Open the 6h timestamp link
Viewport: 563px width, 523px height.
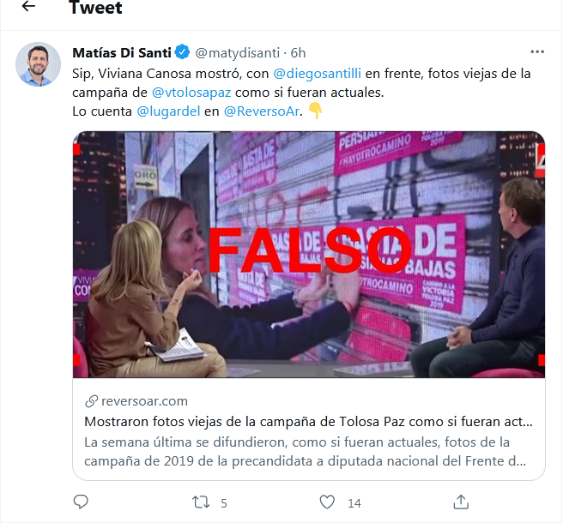(298, 53)
